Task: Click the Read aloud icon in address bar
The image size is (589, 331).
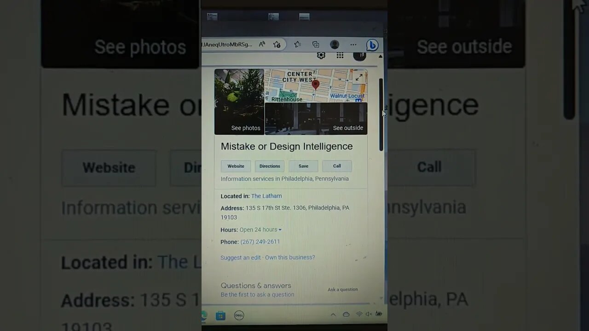Action: (262, 45)
